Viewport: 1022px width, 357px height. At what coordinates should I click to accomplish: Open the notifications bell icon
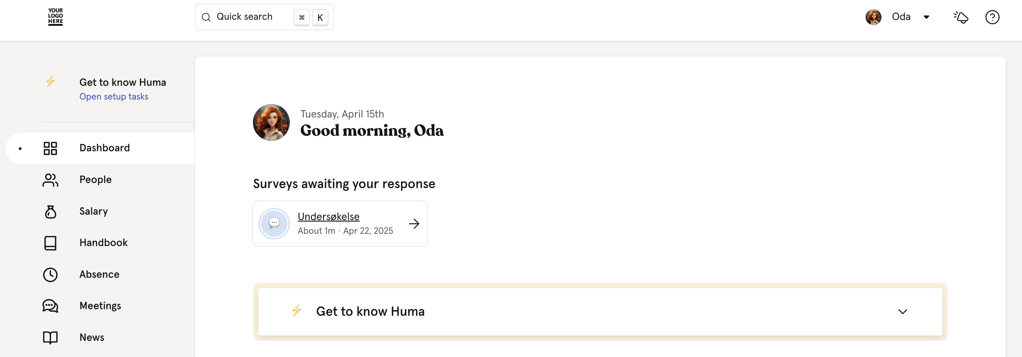[x=961, y=17]
